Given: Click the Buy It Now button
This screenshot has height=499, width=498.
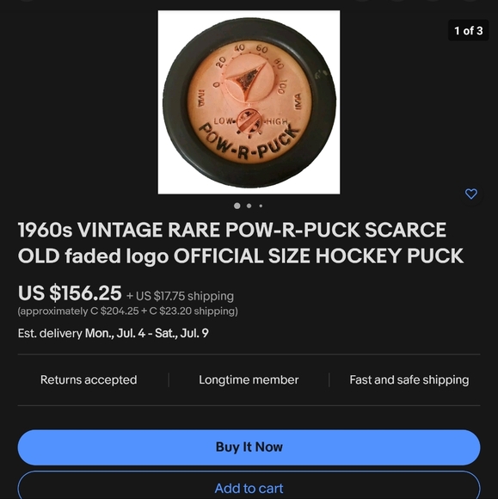Looking at the screenshot, I should 249,447.
